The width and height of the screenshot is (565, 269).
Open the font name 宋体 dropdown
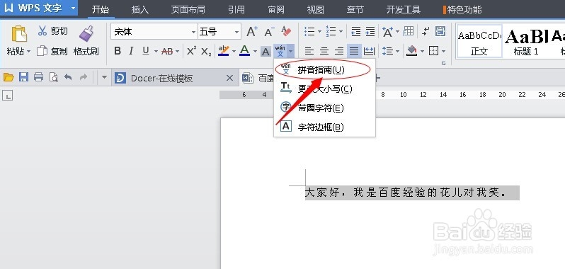coord(193,32)
